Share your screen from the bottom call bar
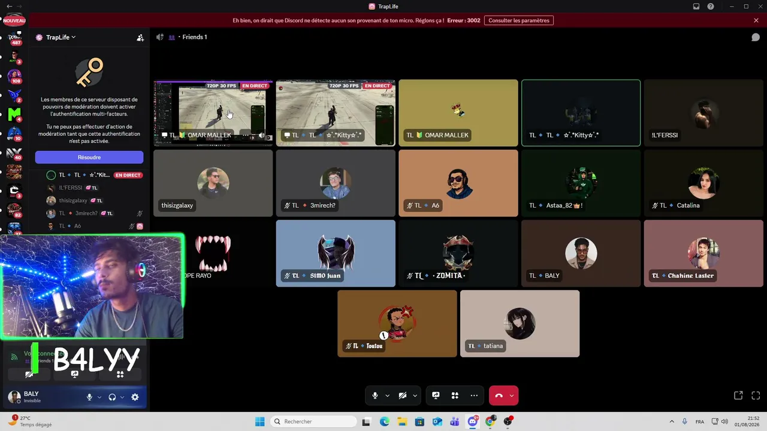 pos(436,396)
